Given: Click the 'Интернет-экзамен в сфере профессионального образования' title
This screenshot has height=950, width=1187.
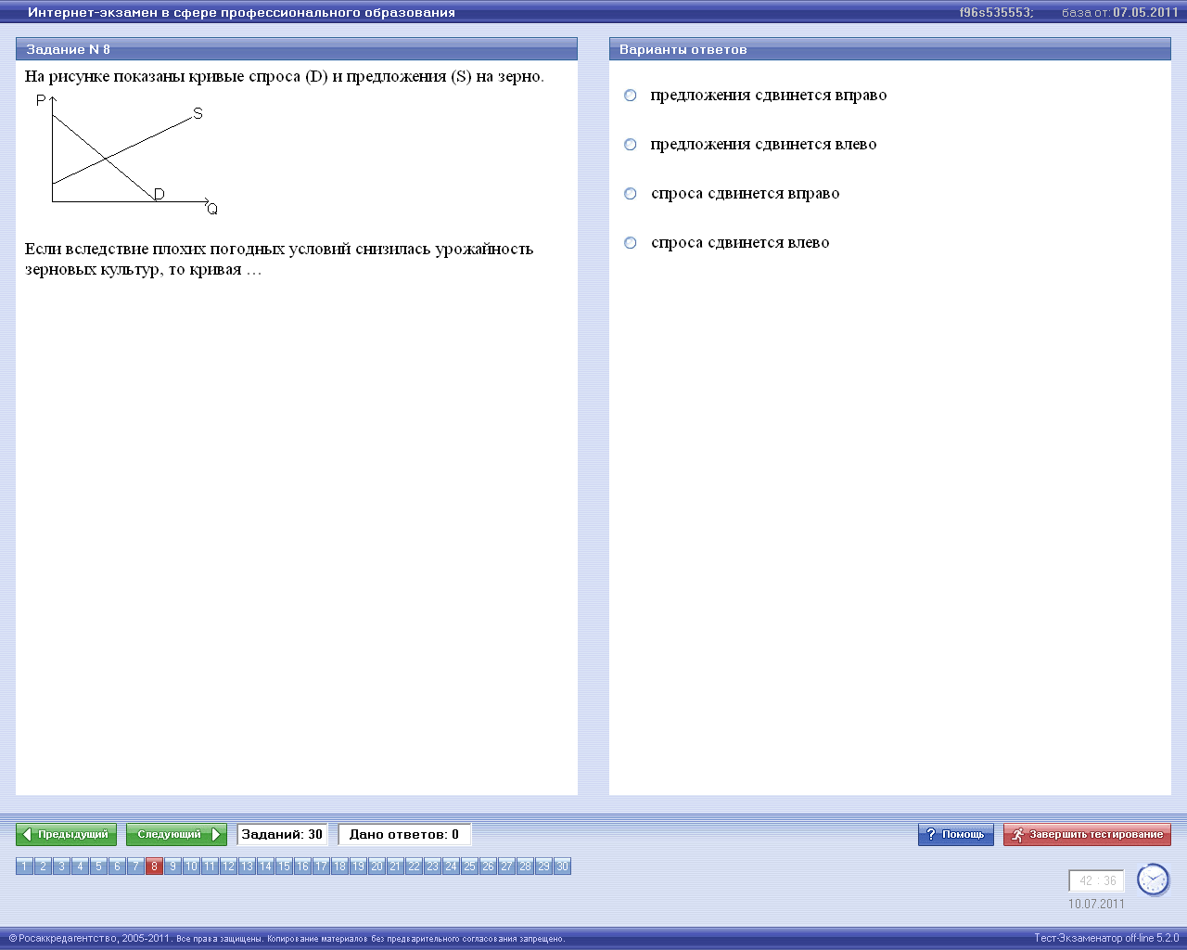Looking at the screenshot, I should pos(241,13).
